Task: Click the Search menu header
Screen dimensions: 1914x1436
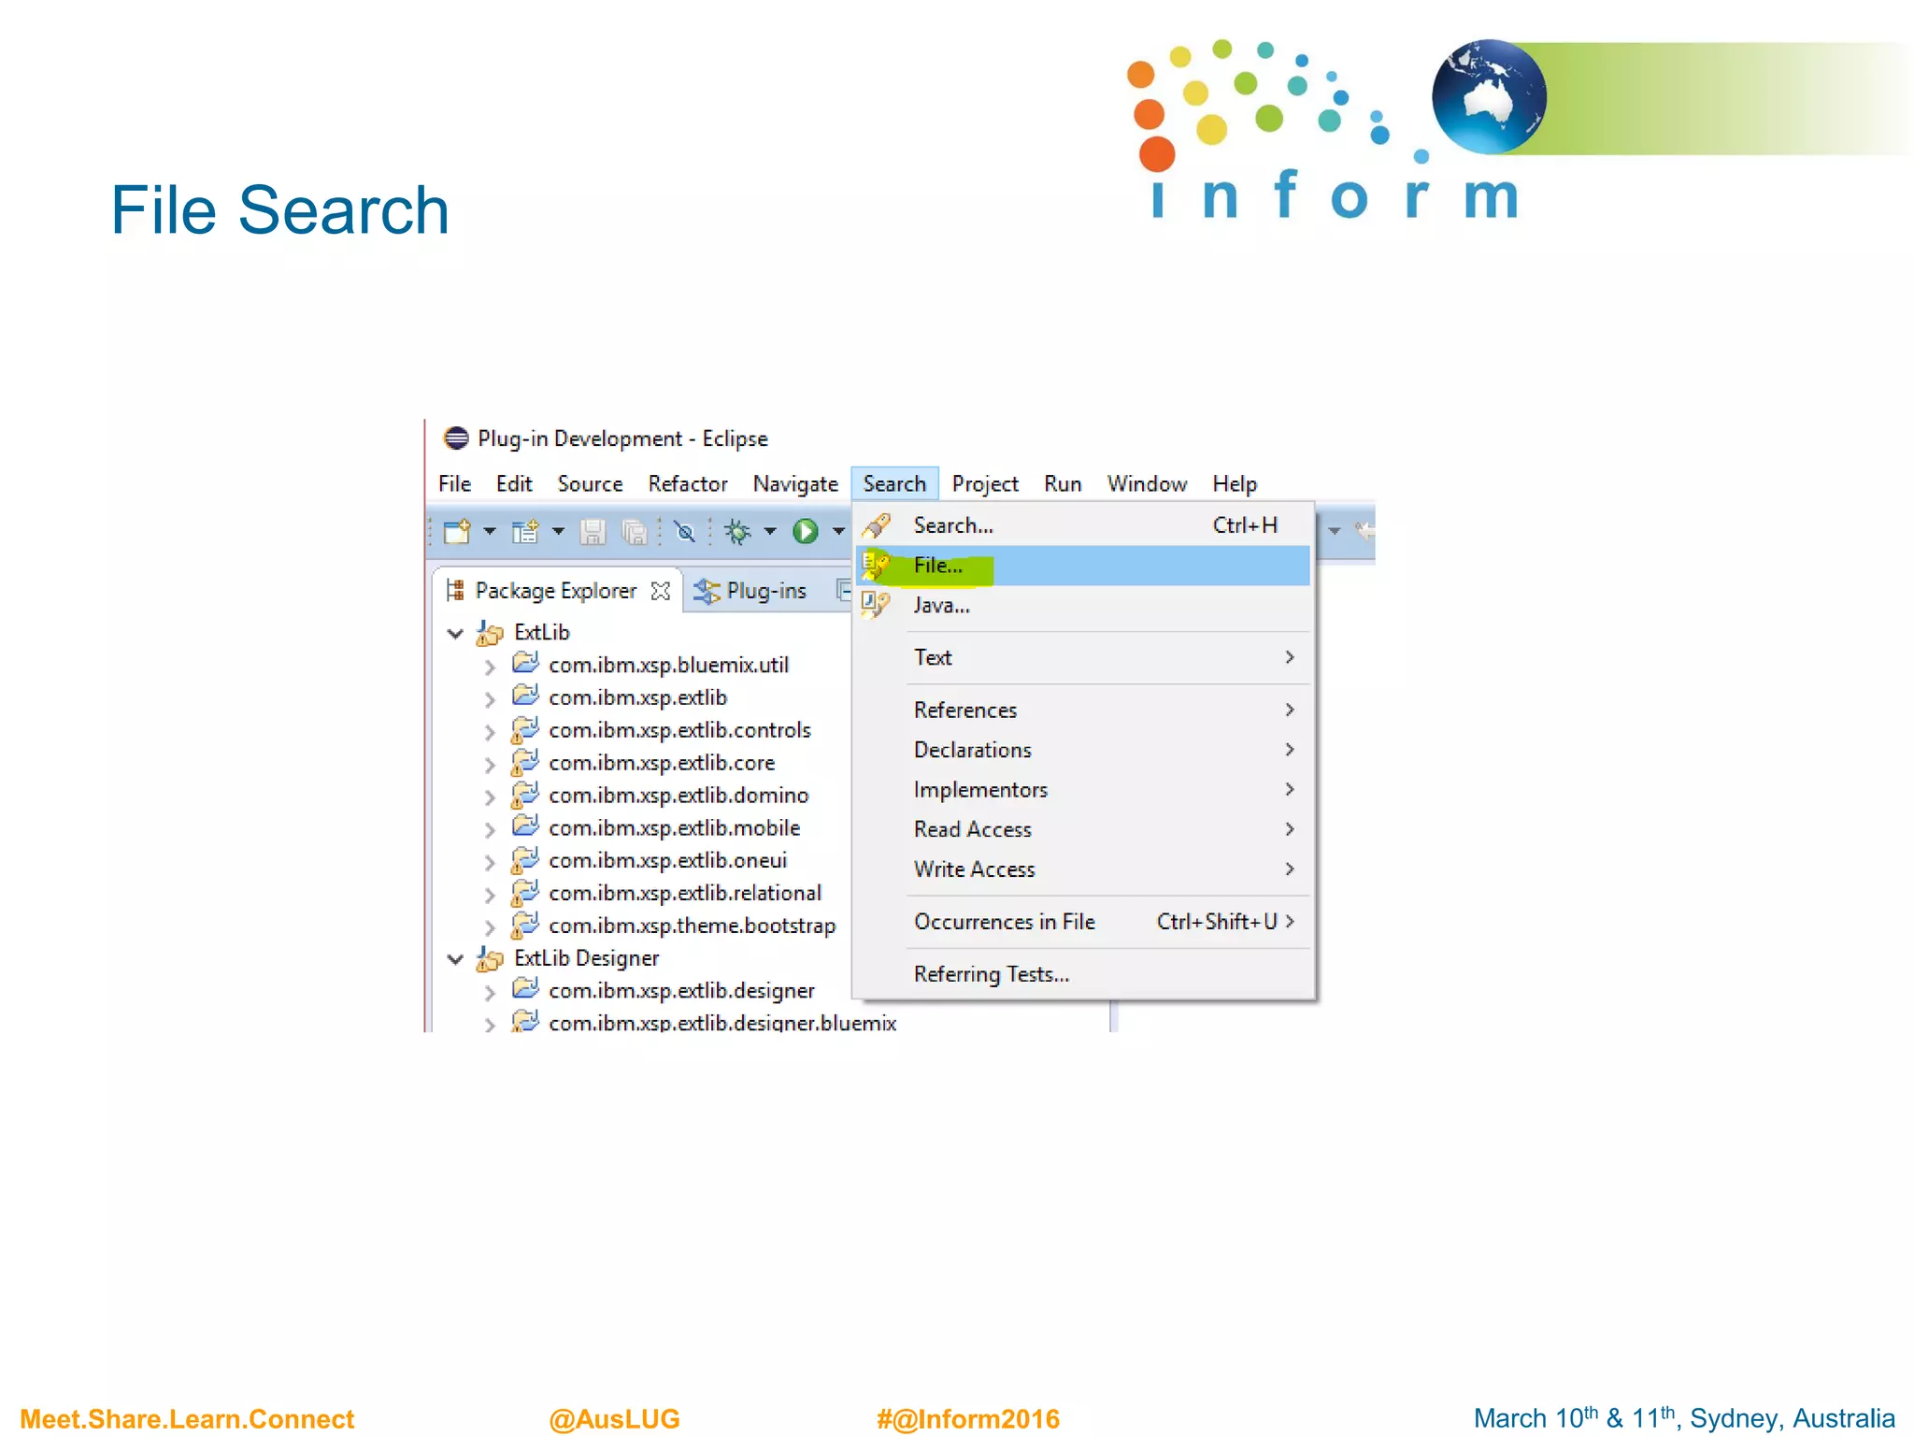Action: (894, 483)
